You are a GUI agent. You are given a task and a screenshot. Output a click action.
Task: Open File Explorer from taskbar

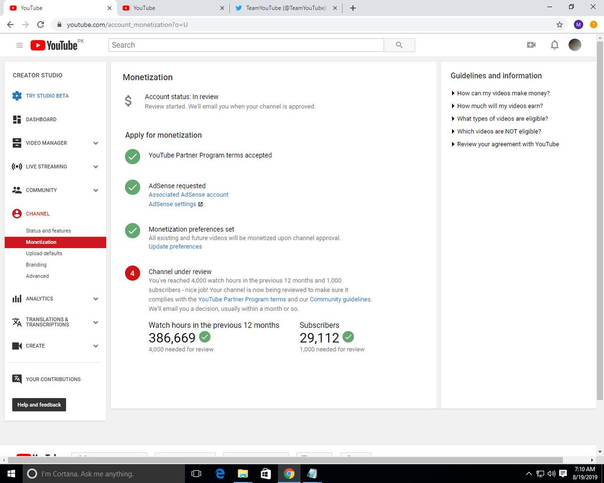click(243, 473)
